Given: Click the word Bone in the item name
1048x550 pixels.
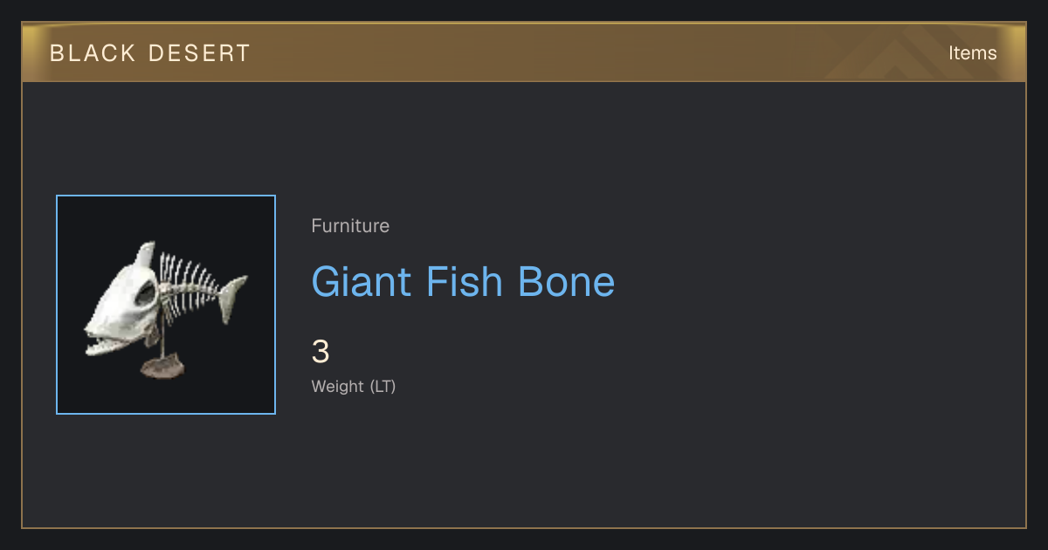Looking at the screenshot, I should 566,282.
